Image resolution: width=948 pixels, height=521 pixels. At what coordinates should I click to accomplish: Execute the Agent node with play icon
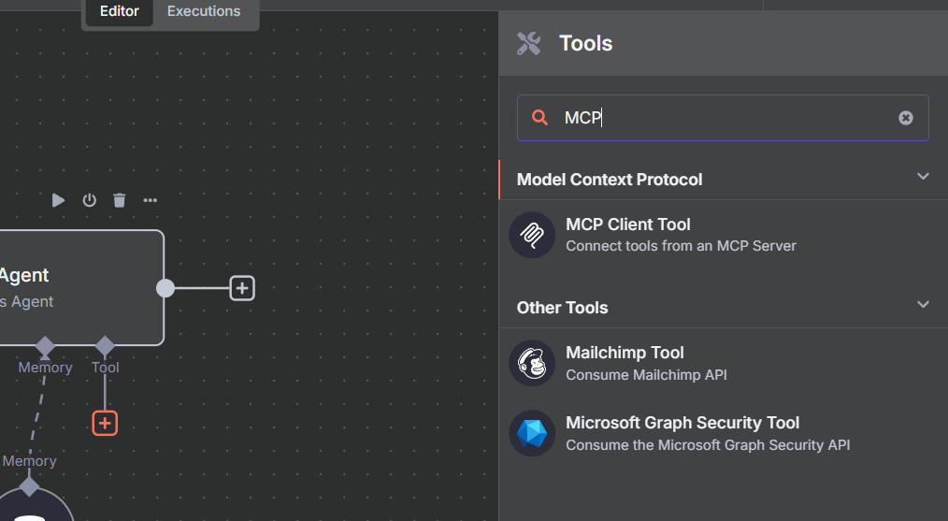click(x=58, y=200)
